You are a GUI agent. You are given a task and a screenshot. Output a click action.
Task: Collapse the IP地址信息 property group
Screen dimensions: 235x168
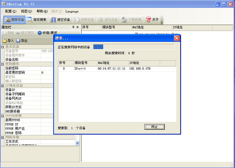[x=3, y=85]
